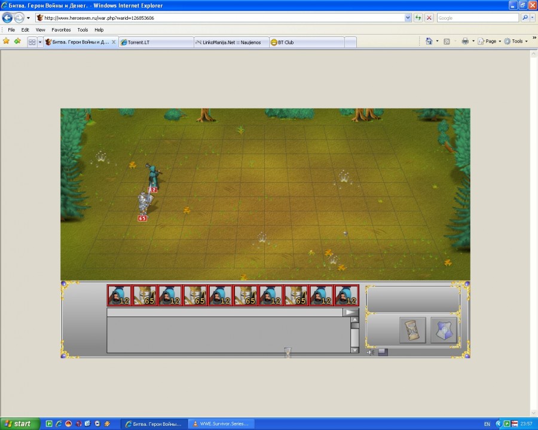Focus the battle chat input field
Image resolution: width=538 pixels, height=430 pixels.
225,312
